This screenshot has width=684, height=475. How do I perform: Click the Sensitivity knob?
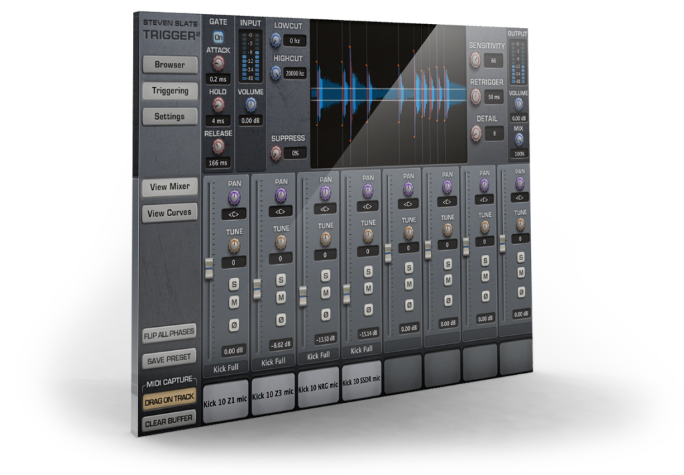tap(476, 60)
